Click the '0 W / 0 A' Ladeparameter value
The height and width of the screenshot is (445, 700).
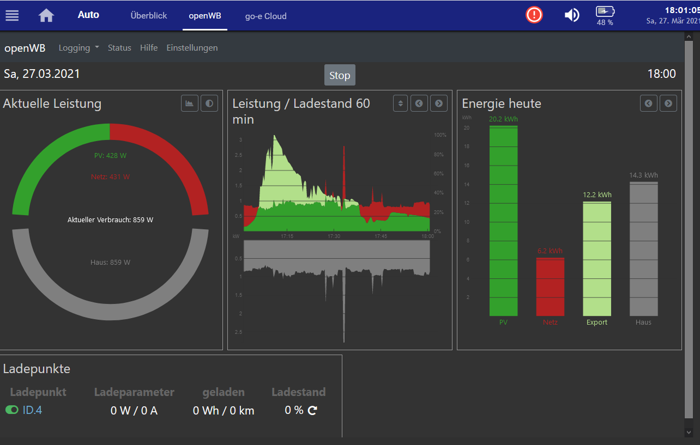(134, 411)
